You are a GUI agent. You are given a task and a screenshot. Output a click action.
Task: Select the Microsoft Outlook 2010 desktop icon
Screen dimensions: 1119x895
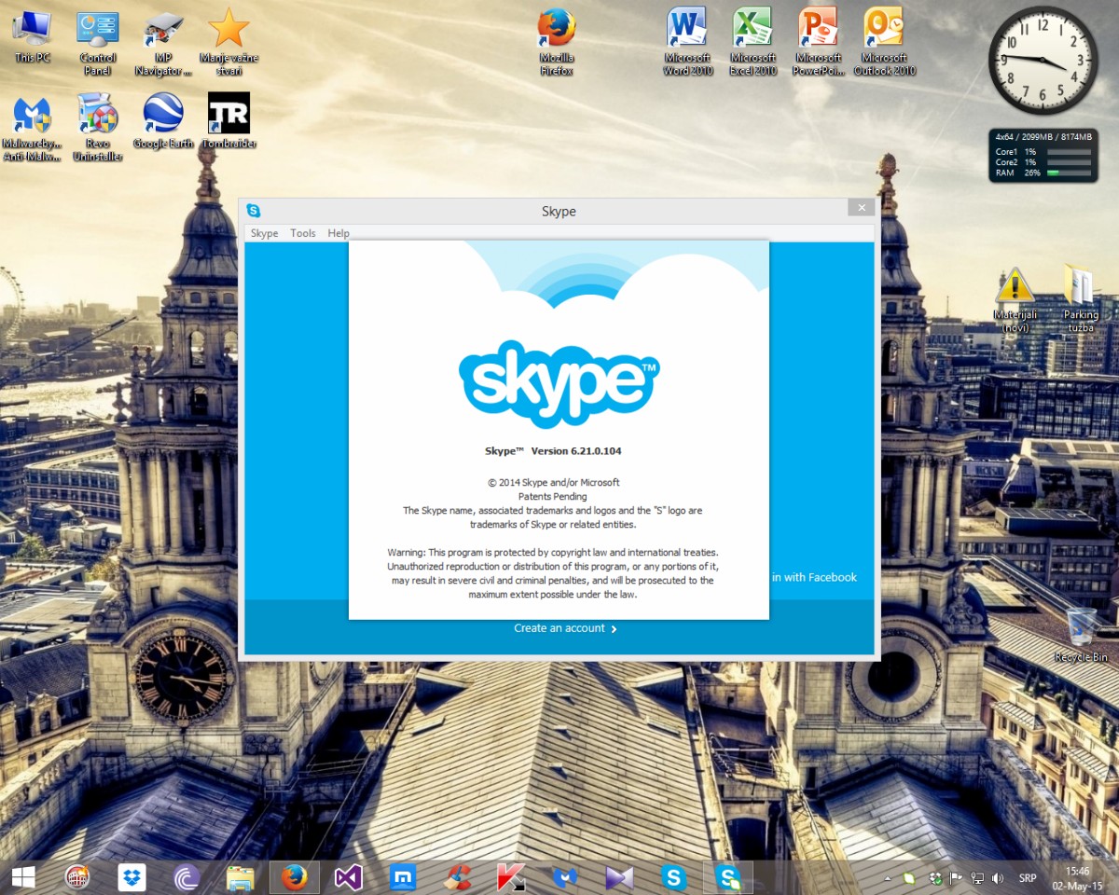pyautogui.click(x=884, y=43)
